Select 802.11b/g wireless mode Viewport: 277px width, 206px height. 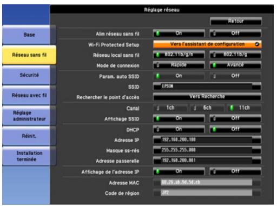pos(235,55)
